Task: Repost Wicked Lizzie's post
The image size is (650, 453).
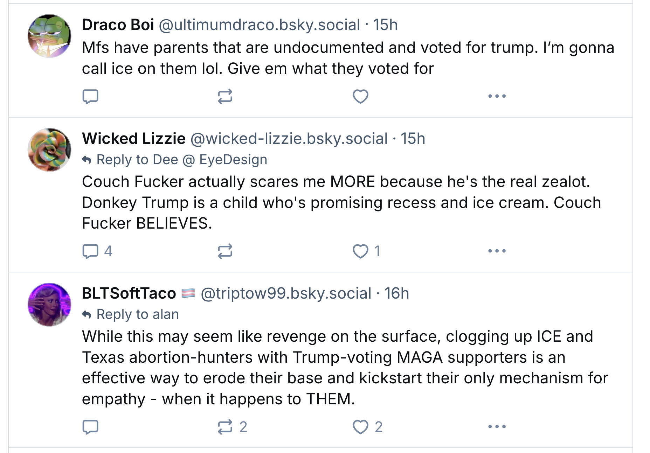Action: 225,251
